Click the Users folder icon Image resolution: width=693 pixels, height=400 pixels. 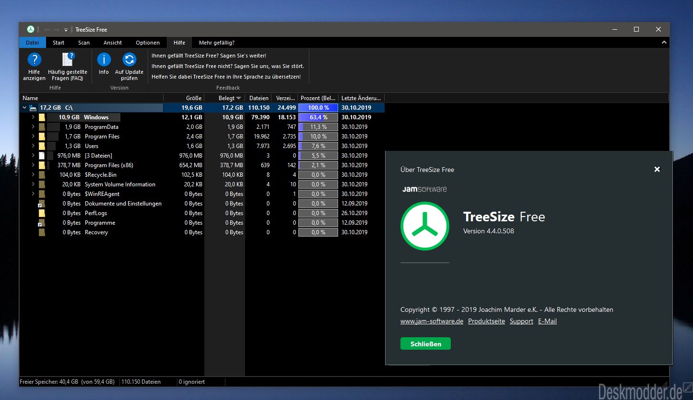pyautogui.click(x=42, y=146)
